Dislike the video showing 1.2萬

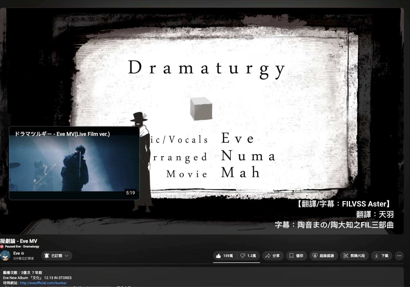point(248,256)
